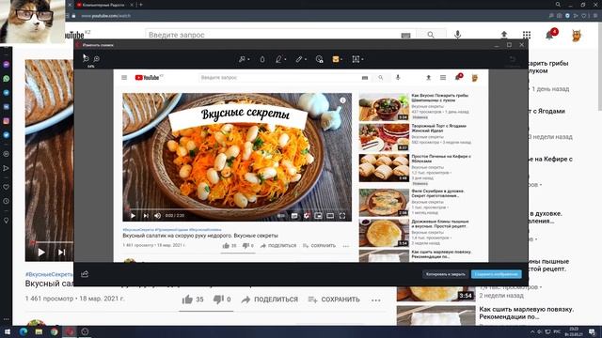This screenshot has width=602, height=338.
Task: Skip to next video in background player
Action: [61, 253]
